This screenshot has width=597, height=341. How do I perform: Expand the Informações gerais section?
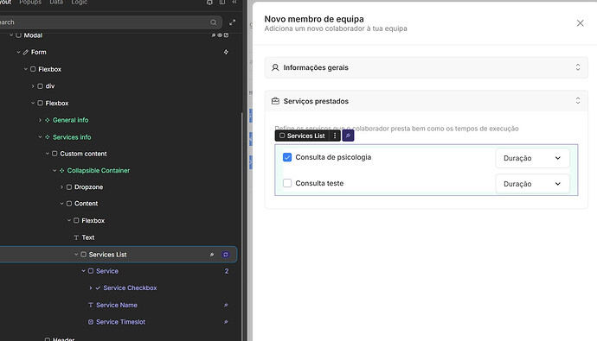(426, 67)
